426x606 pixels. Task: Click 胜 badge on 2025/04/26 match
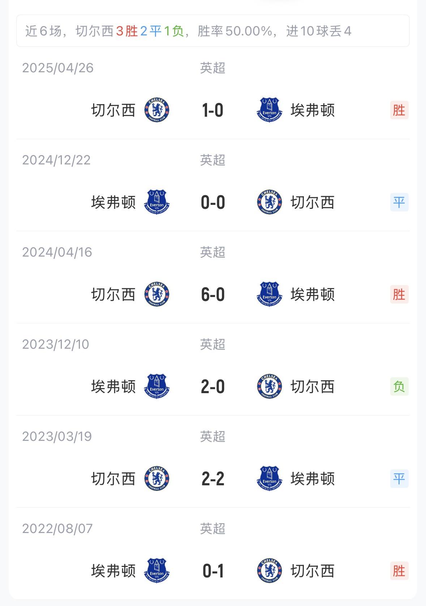399,110
